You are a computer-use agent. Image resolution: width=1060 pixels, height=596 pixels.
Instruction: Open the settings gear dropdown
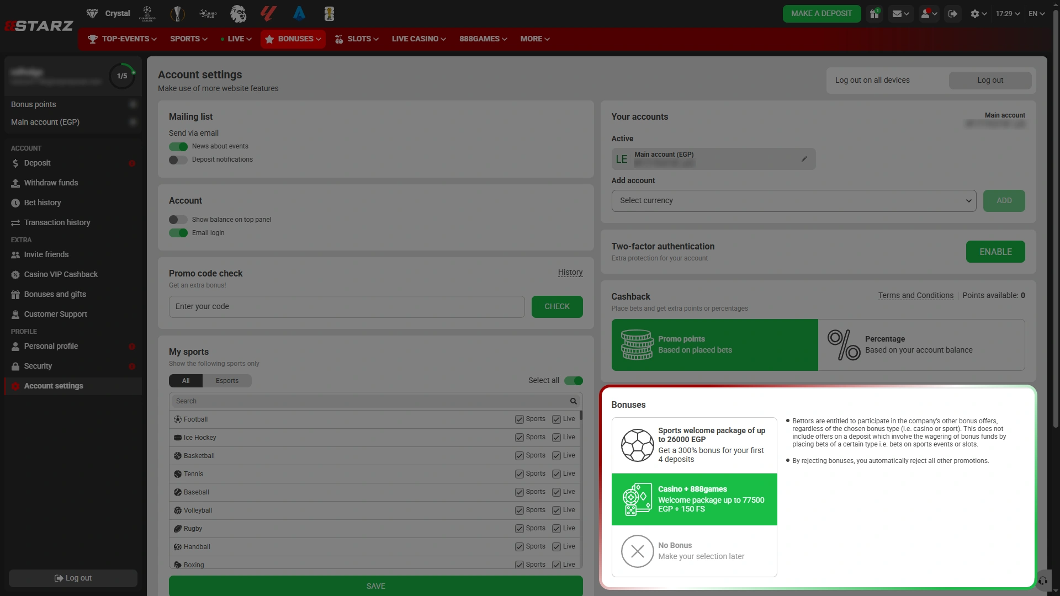point(978,14)
